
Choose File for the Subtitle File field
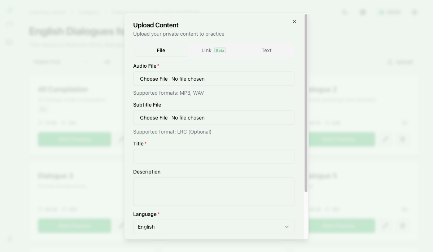tap(154, 118)
